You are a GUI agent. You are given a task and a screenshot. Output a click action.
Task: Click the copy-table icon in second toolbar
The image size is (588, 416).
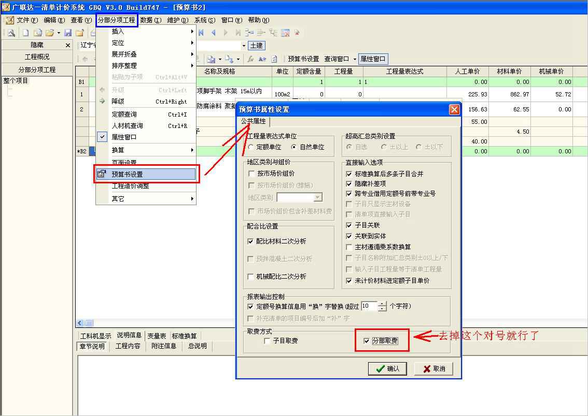(211, 59)
